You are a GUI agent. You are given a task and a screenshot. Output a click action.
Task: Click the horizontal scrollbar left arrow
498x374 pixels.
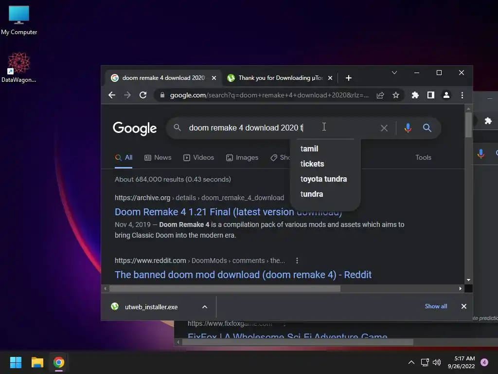pos(105,289)
